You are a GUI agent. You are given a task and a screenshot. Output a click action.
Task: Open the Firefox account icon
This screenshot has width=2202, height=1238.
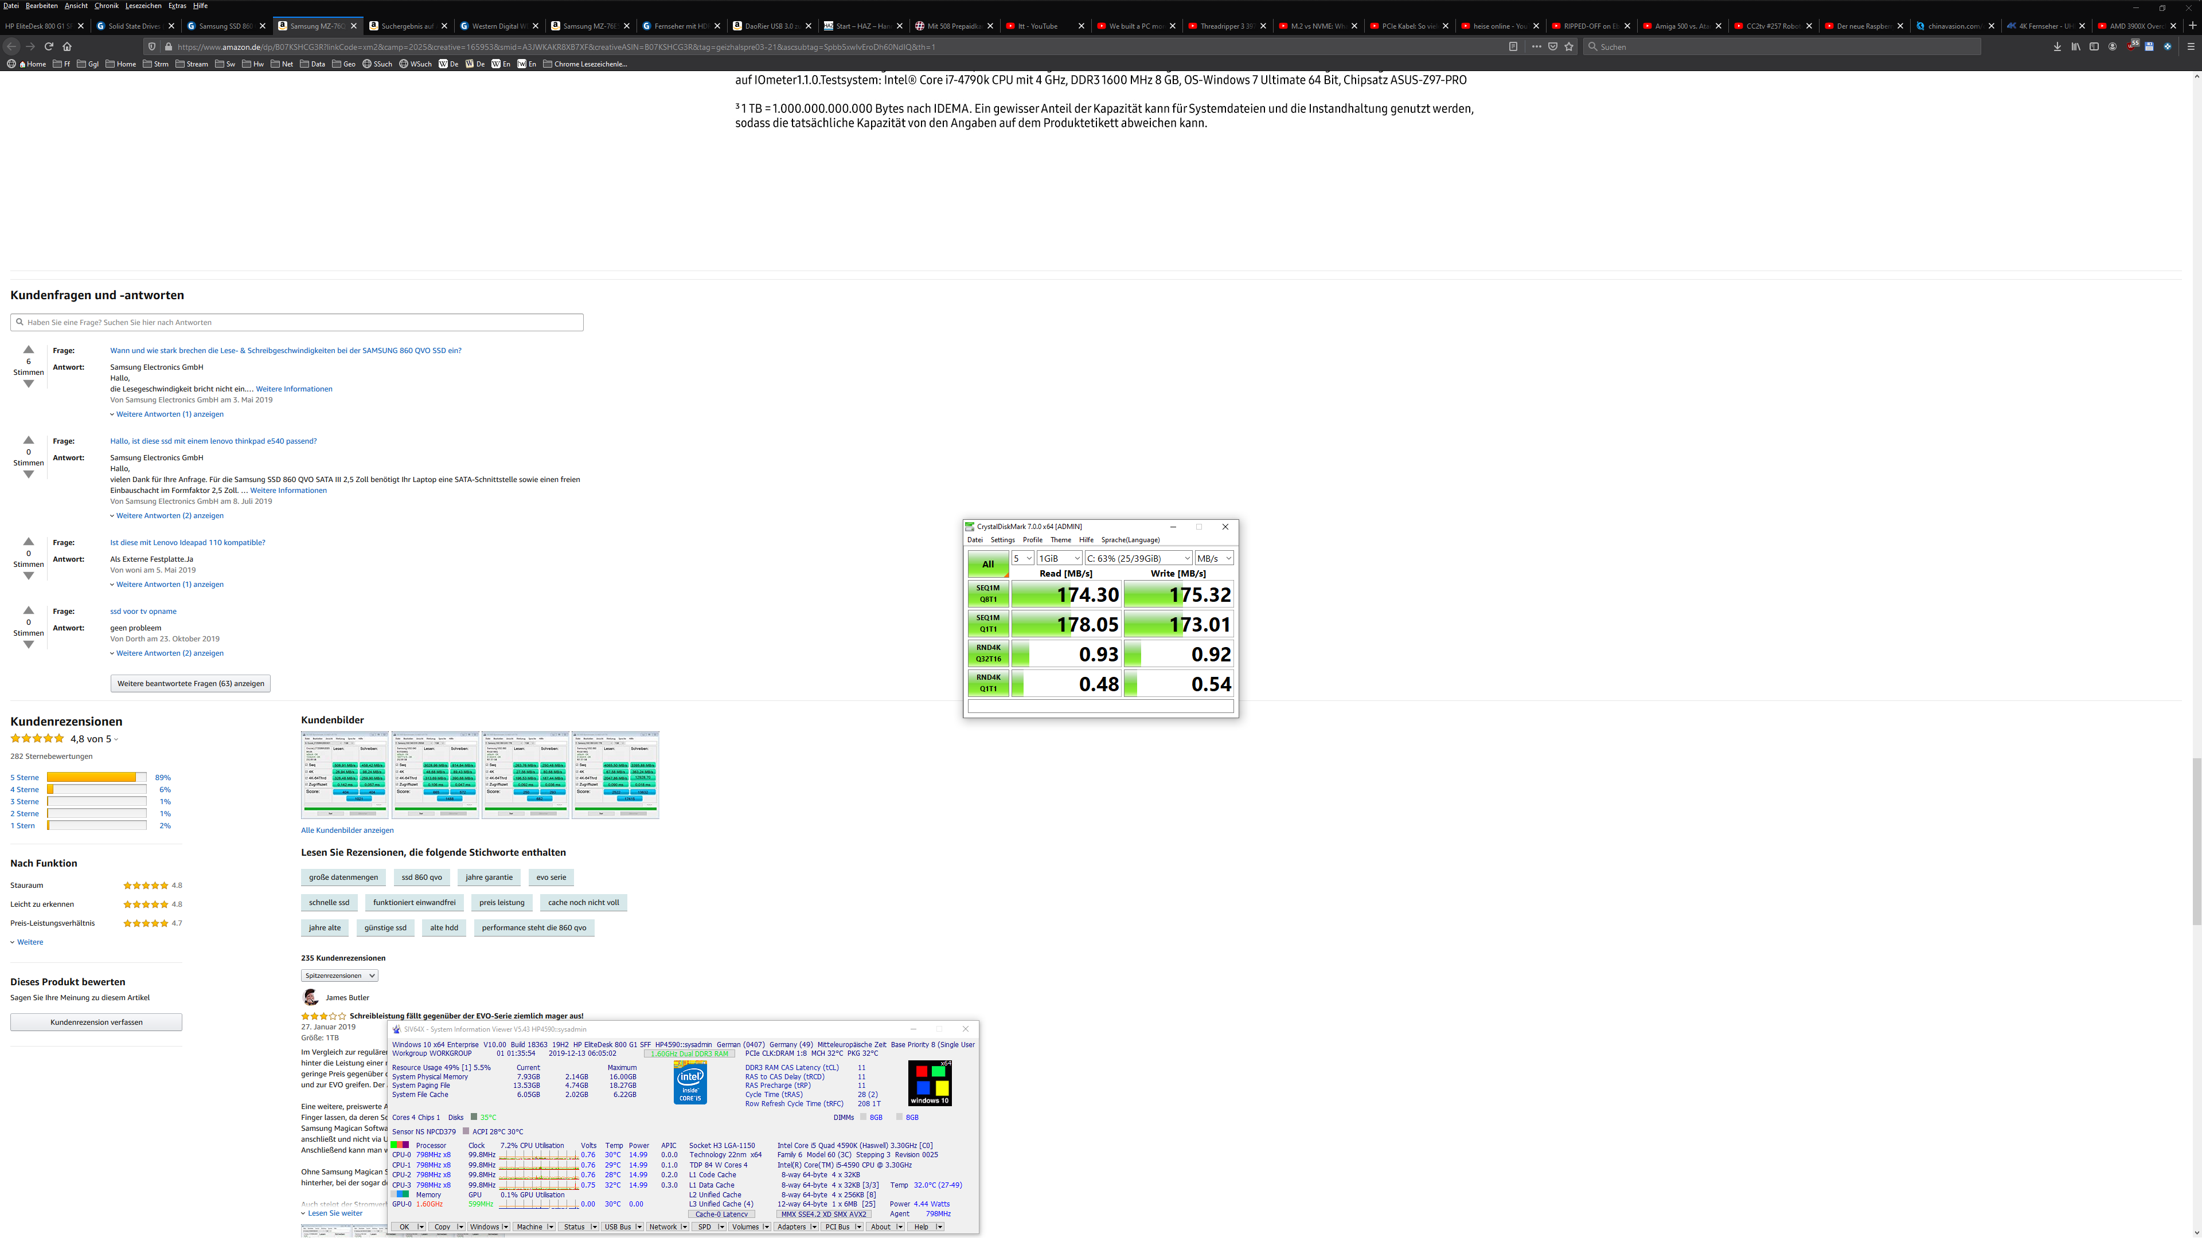point(2112,46)
